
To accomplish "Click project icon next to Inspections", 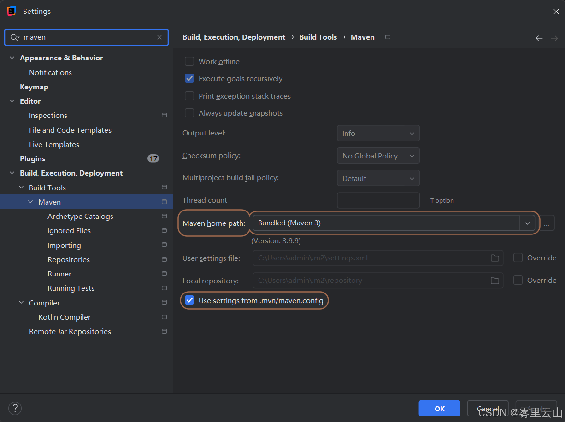I will point(164,115).
